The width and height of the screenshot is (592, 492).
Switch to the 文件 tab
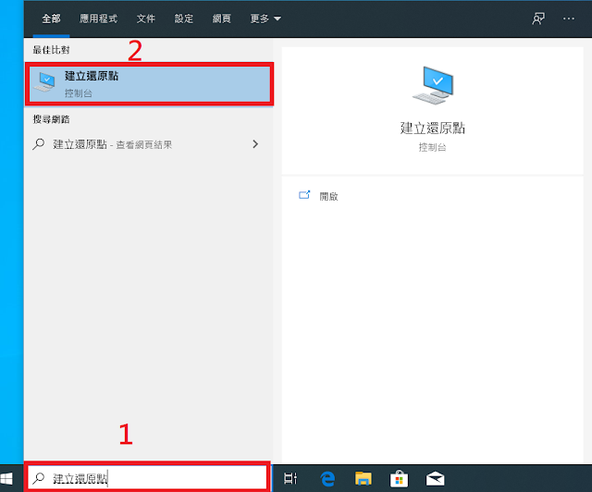tap(146, 18)
